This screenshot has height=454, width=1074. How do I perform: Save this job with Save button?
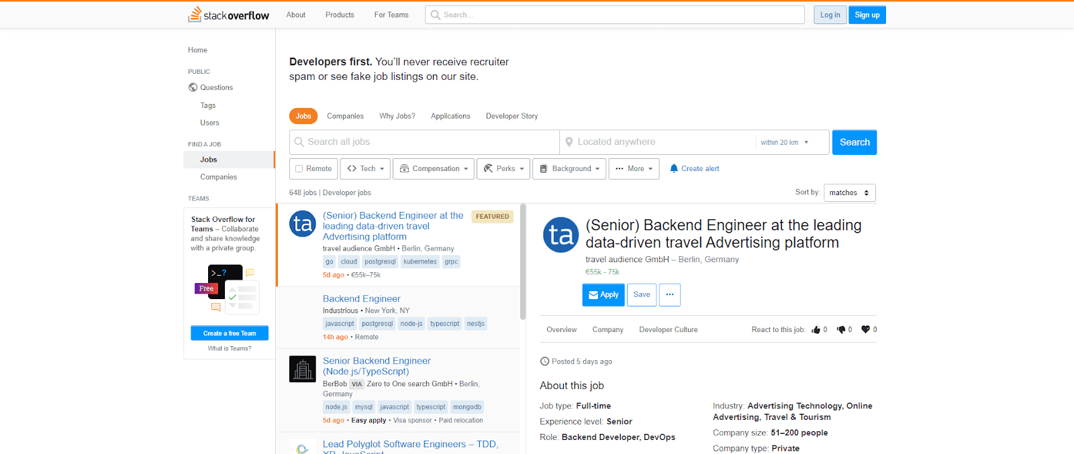click(x=642, y=295)
